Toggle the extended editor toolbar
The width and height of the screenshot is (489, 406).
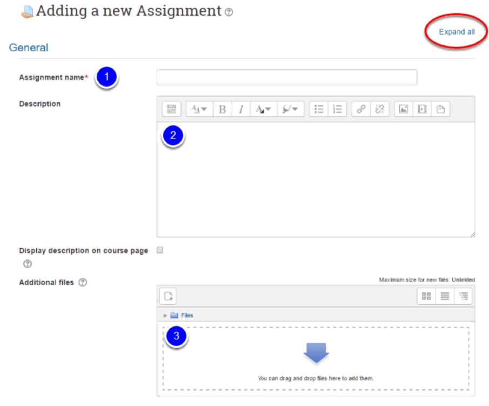click(x=172, y=109)
